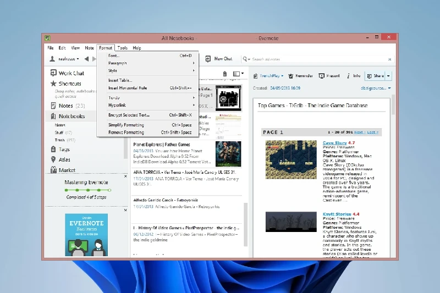Choose Insert Table from Format menu
Viewport: 440px width, 293px height.
point(120,80)
